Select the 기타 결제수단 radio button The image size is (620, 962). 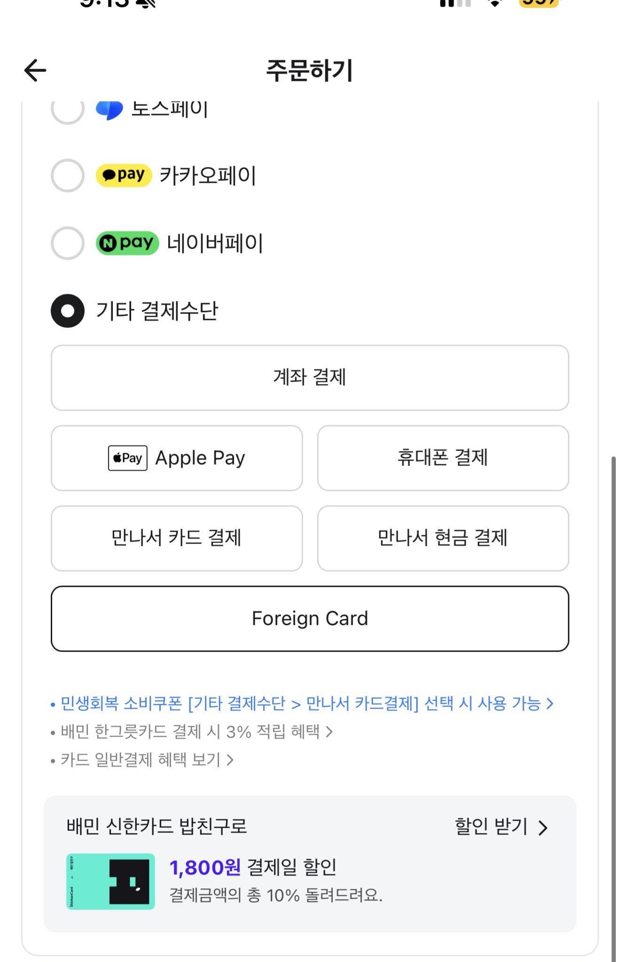coord(68,311)
